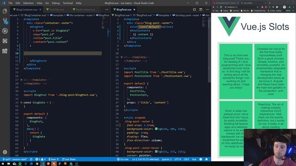Change file encoding UTF-8
This screenshot has width=296, height=166.
(178, 159)
